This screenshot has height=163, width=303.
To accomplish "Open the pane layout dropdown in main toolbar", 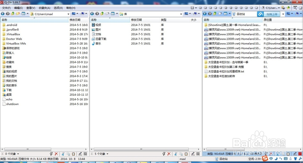I will (196, 8).
